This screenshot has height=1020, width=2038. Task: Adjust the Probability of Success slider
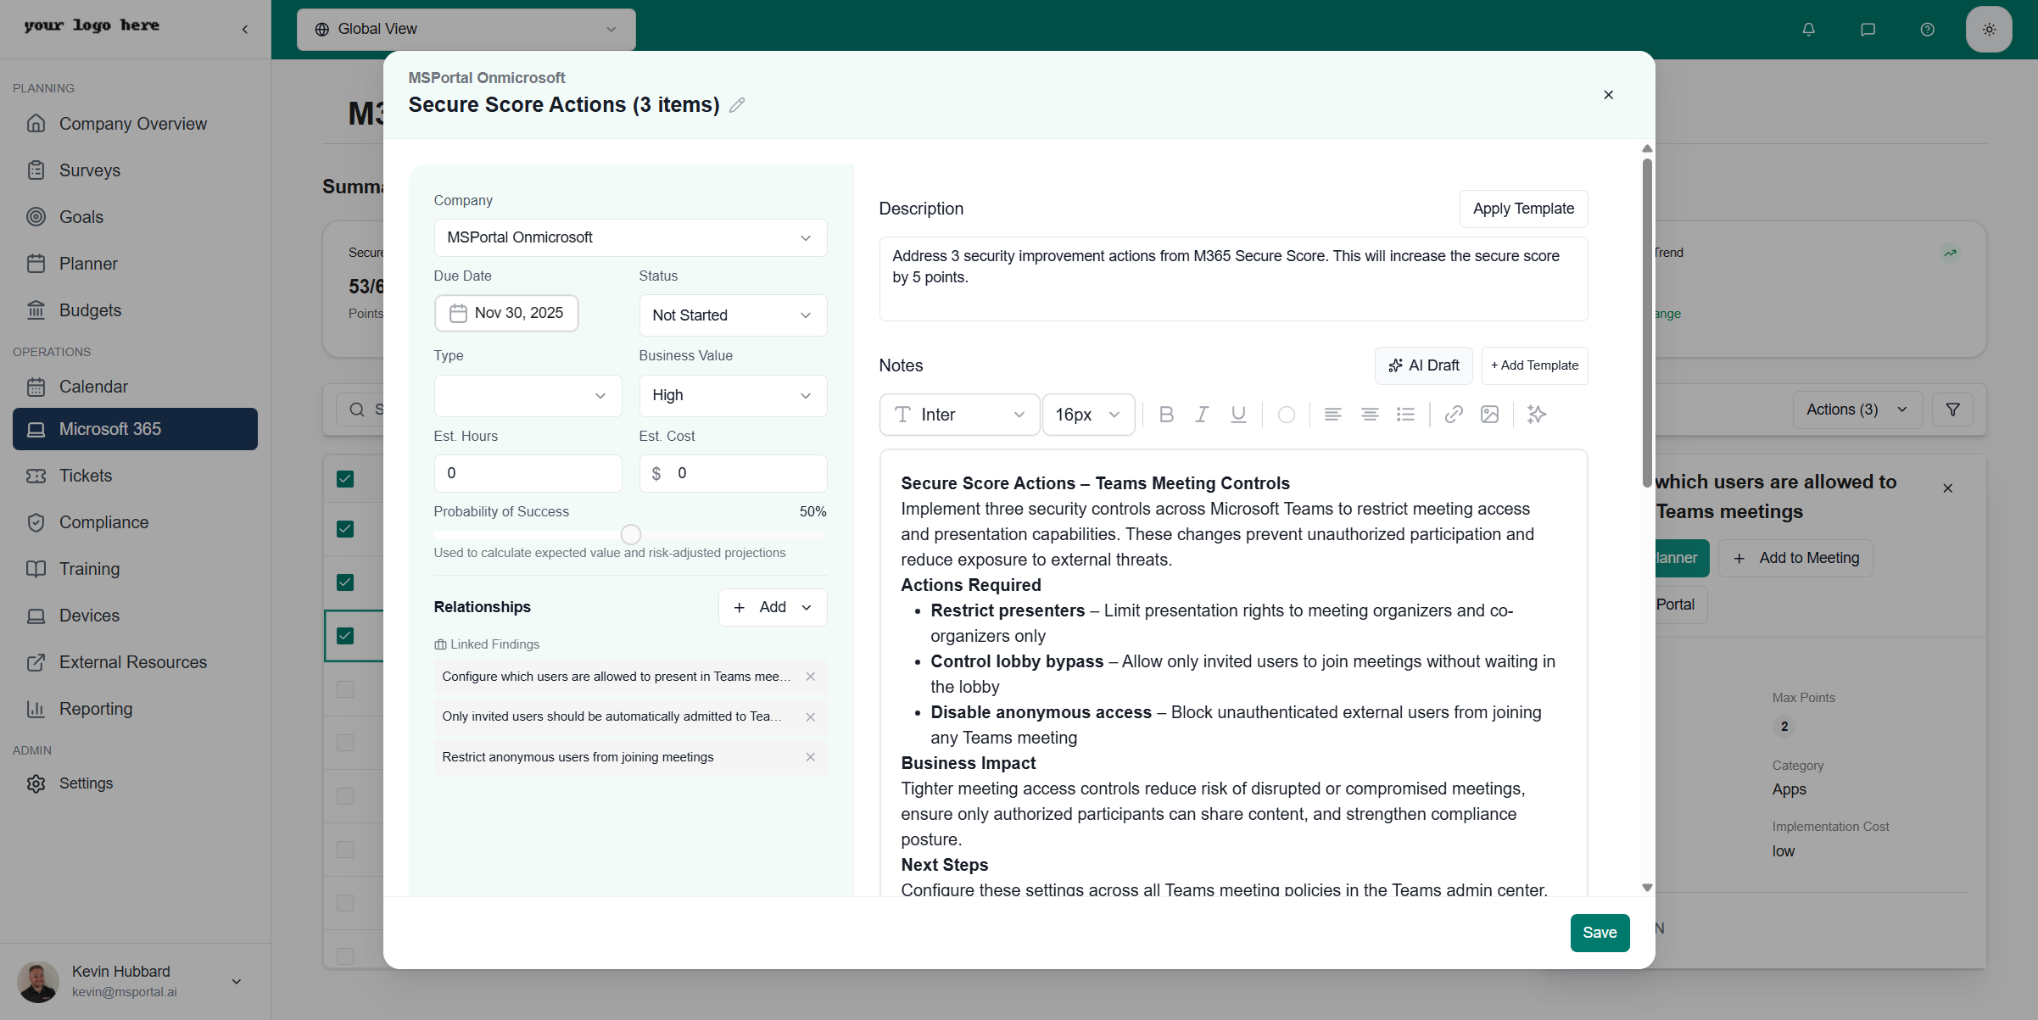[630, 534]
